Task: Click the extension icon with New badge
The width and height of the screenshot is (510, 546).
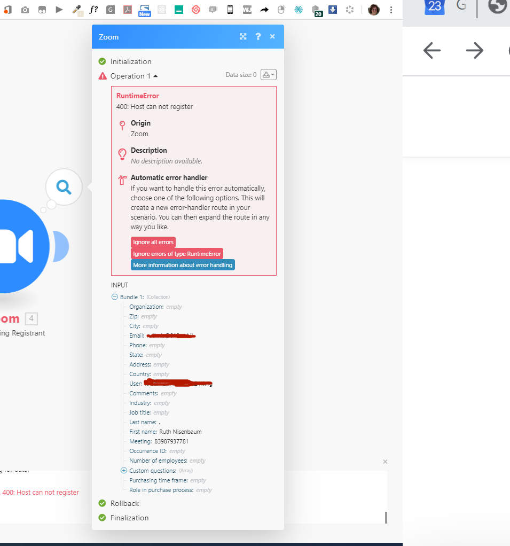Action: click(144, 11)
